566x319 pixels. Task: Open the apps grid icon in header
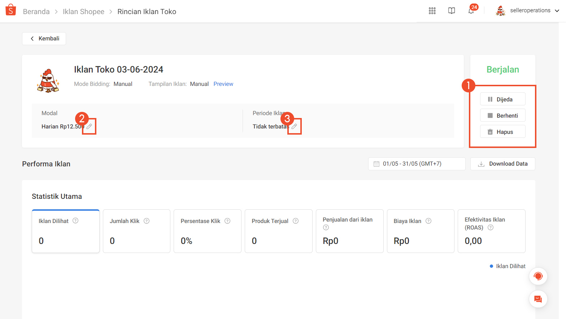coord(432,11)
